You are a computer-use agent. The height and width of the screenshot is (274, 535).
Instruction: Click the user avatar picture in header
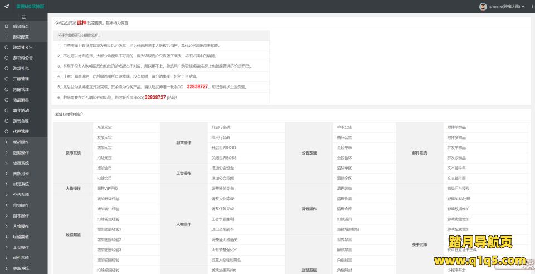point(483,7)
